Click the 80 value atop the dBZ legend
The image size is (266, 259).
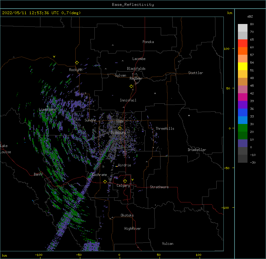pos(252,24)
